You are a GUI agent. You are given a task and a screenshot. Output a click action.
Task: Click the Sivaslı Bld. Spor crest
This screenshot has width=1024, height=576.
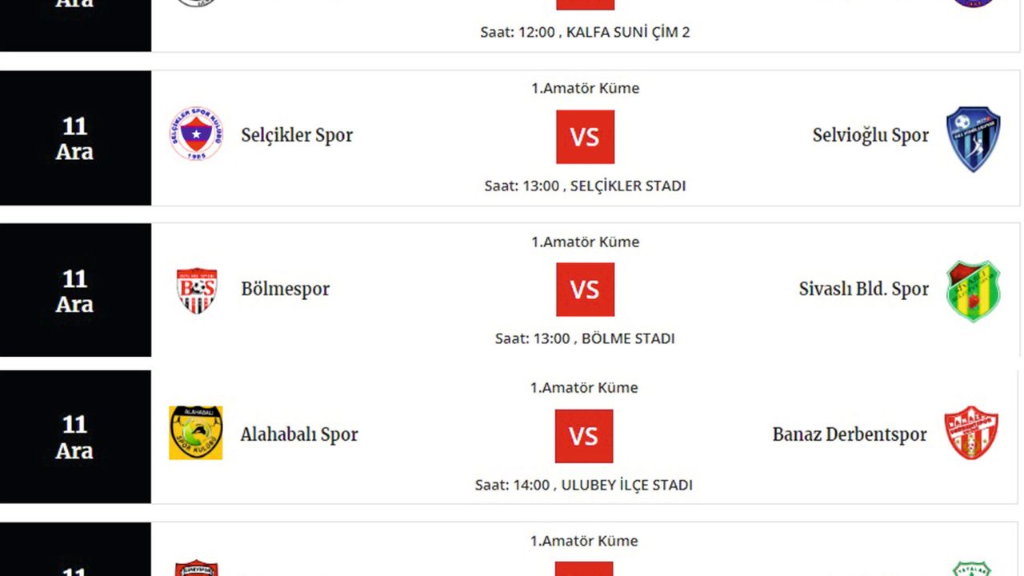[973, 290]
